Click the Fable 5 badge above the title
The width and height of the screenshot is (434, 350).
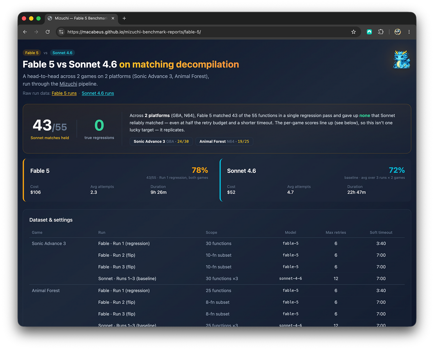click(x=32, y=53)
